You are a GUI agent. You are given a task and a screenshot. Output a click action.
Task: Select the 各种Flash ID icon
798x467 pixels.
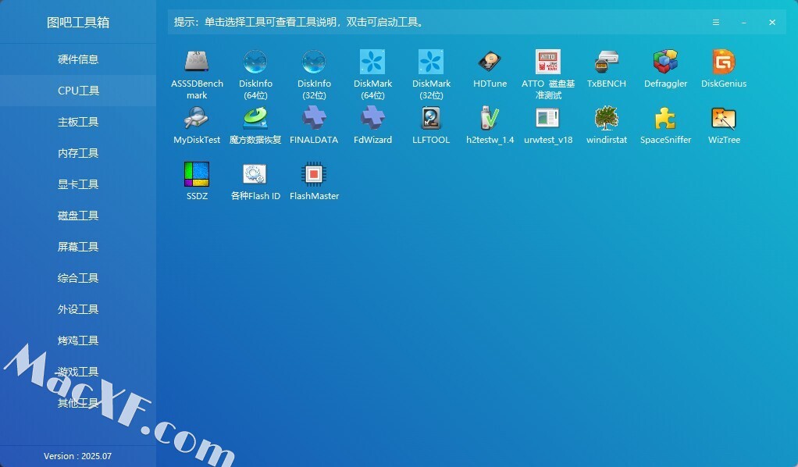click(x=255, y=174)
